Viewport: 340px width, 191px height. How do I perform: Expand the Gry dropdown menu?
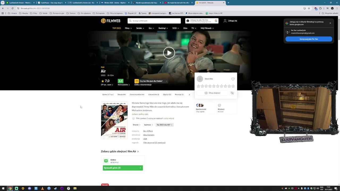151,28
